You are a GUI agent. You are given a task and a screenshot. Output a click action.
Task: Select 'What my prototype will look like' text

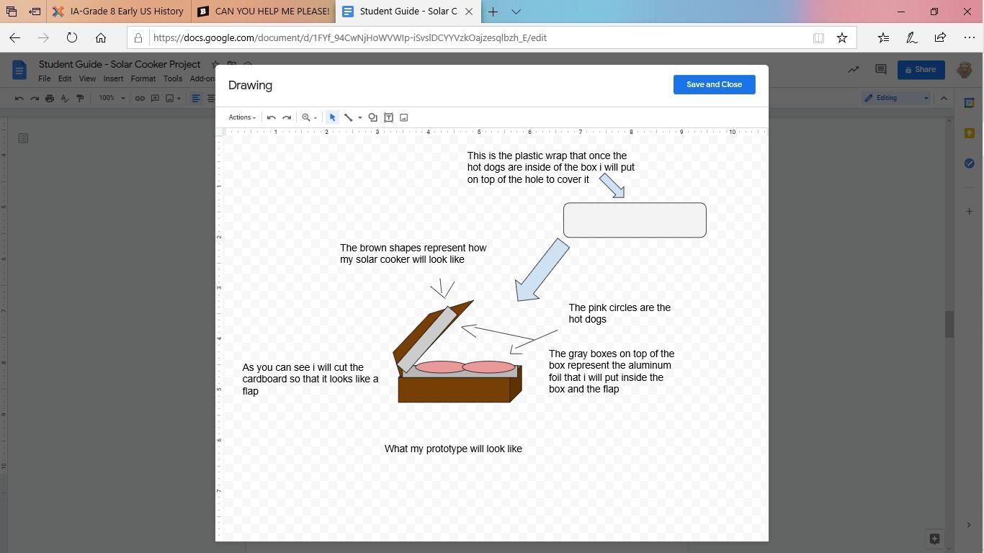pyautogui.click(x=453, y=449)
